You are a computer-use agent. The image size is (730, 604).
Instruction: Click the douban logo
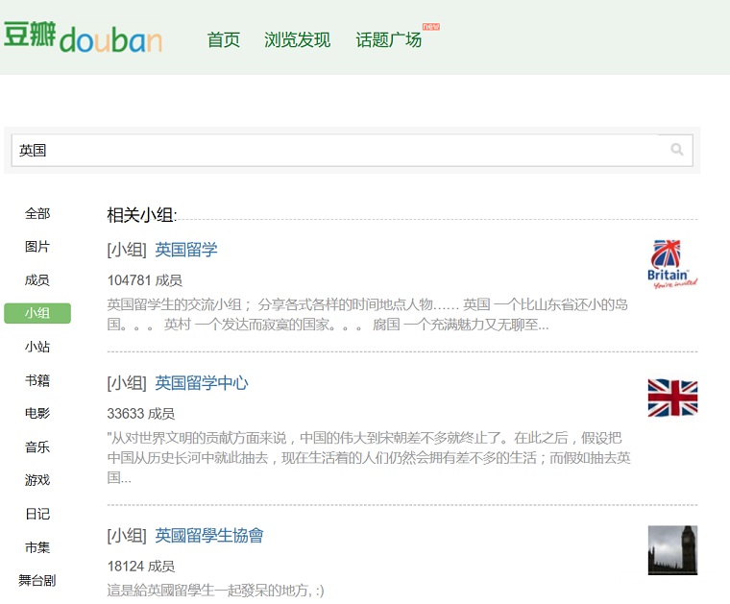pos(84,37)
